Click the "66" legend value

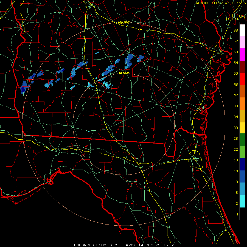tap(236, 30)
